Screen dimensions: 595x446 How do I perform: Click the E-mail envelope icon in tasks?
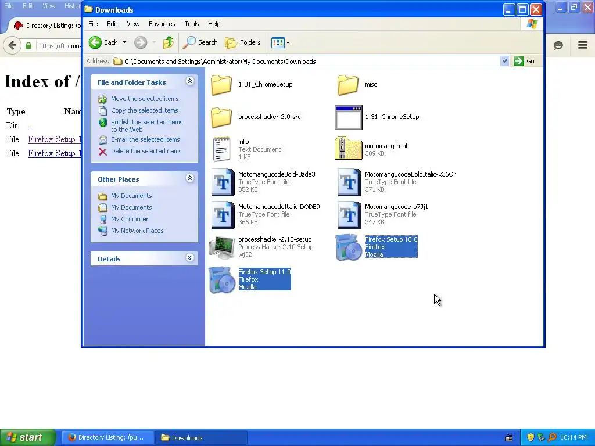pyautogui.click(x=103, y=140)
